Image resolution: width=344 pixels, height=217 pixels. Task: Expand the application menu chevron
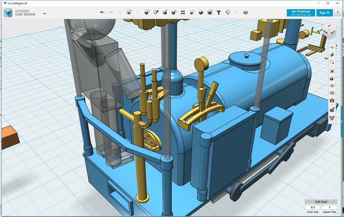pyautogui.click(x=44, y=13)
